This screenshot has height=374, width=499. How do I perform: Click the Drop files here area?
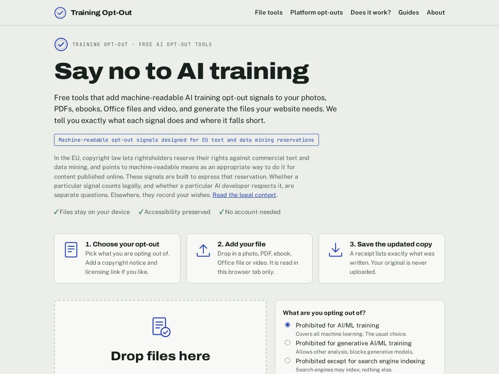pos(160,337)
